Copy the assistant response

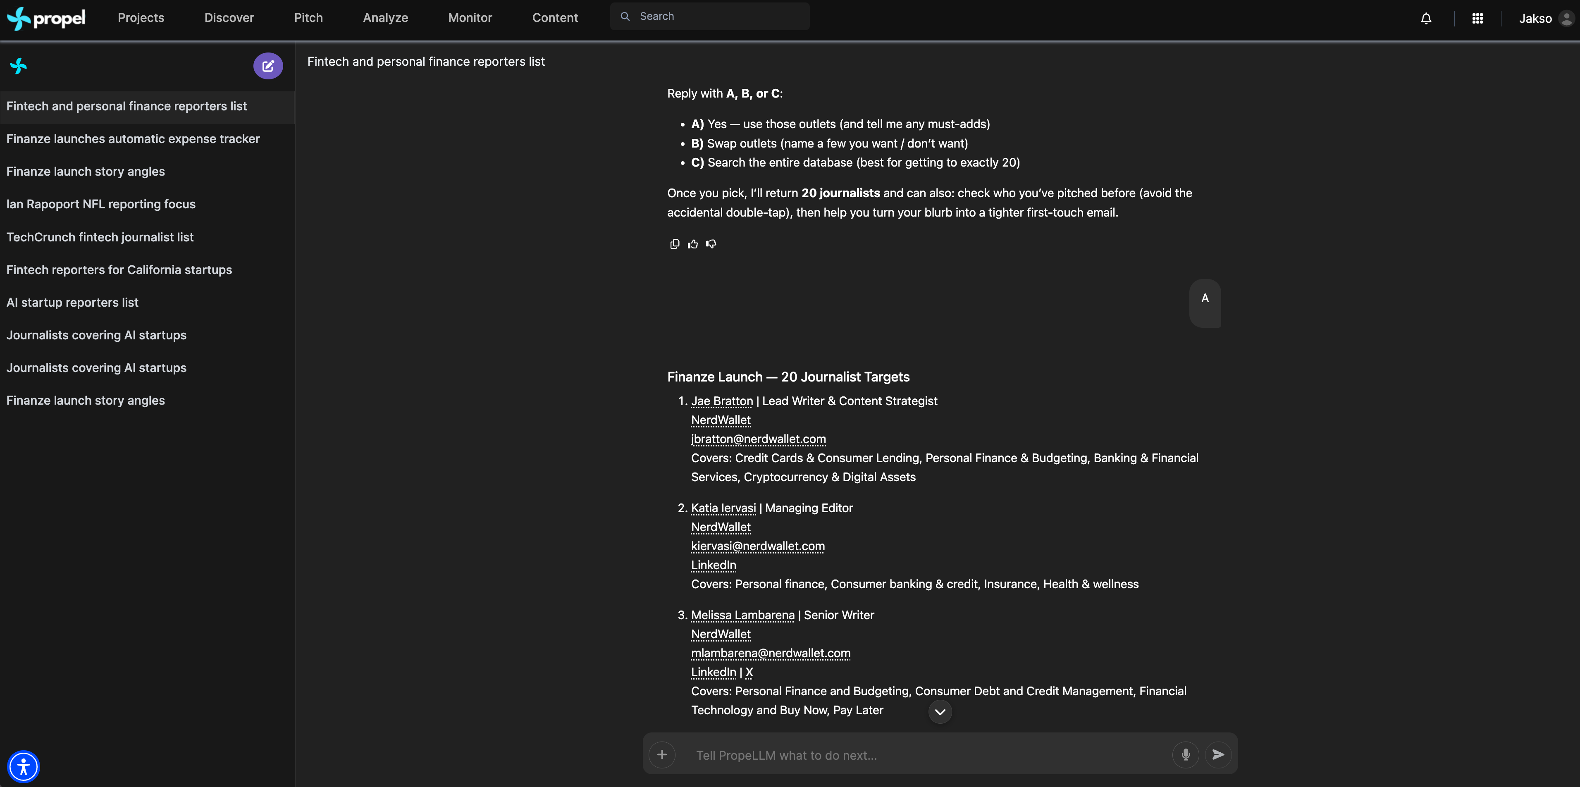pos(675,244)
